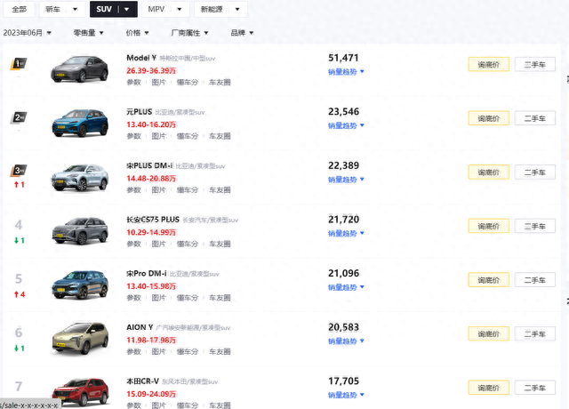Click the rank 3 badge icon

[18, 171]
